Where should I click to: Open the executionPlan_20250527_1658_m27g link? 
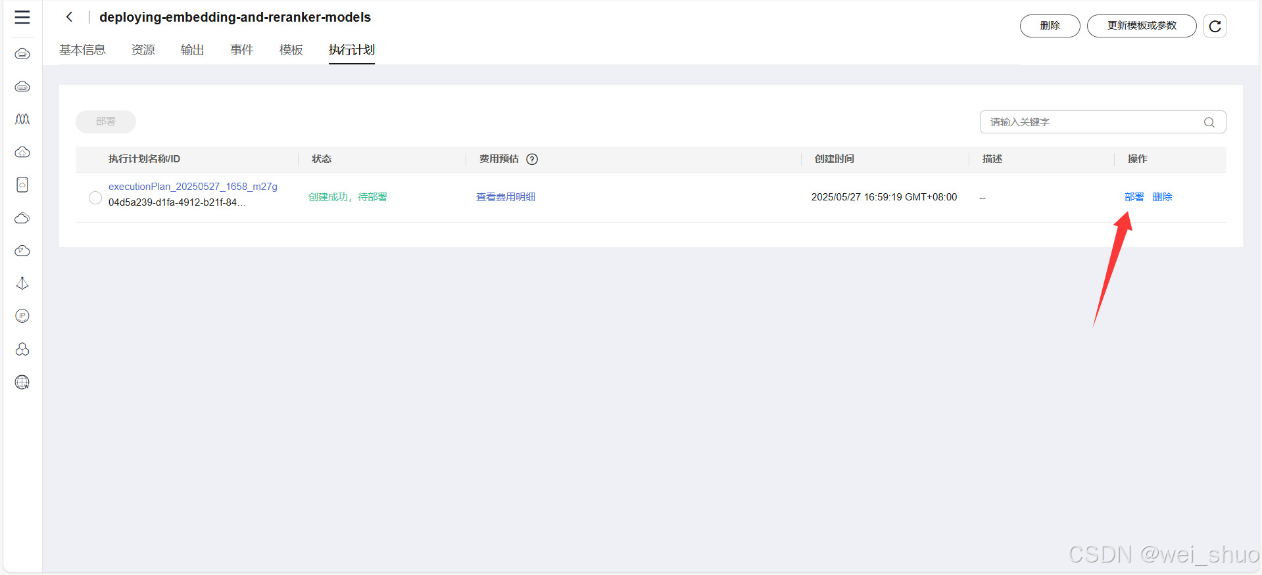tap(193, 187)
